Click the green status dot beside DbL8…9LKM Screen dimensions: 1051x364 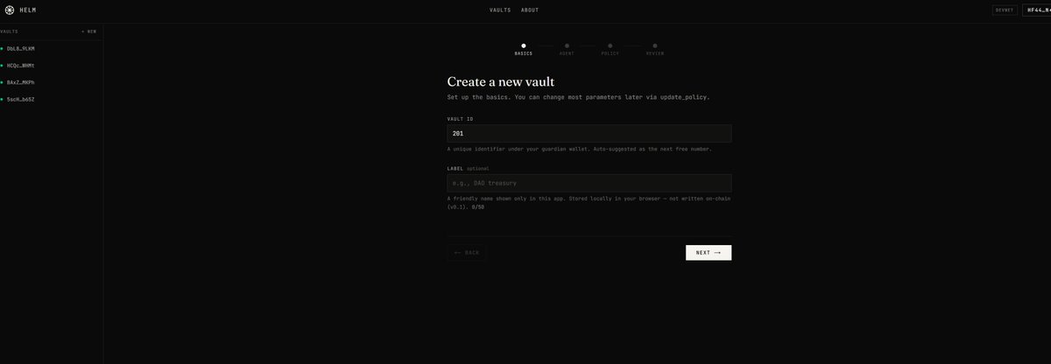coord(2,49)
